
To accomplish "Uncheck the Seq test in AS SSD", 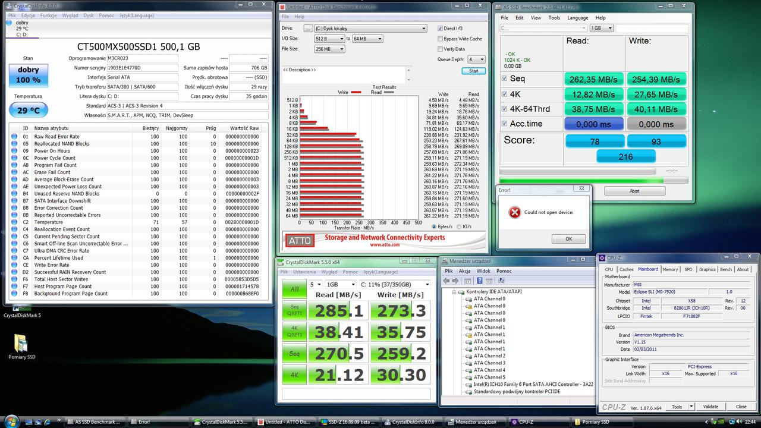I will (505, 78).
